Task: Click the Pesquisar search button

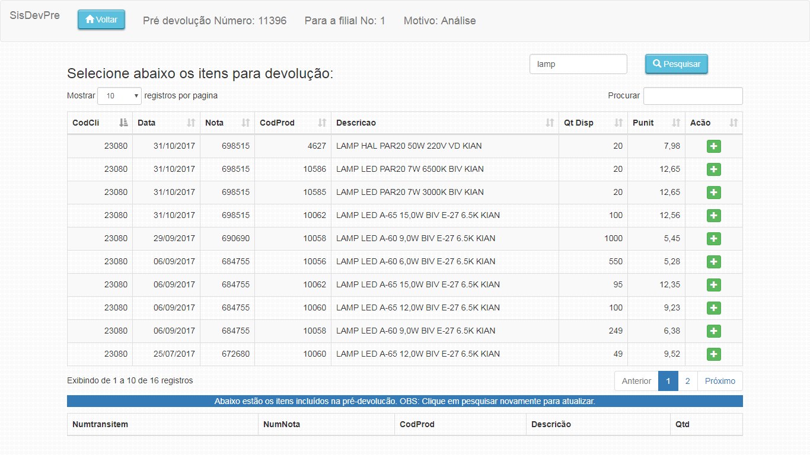Action: coord(676,64)
